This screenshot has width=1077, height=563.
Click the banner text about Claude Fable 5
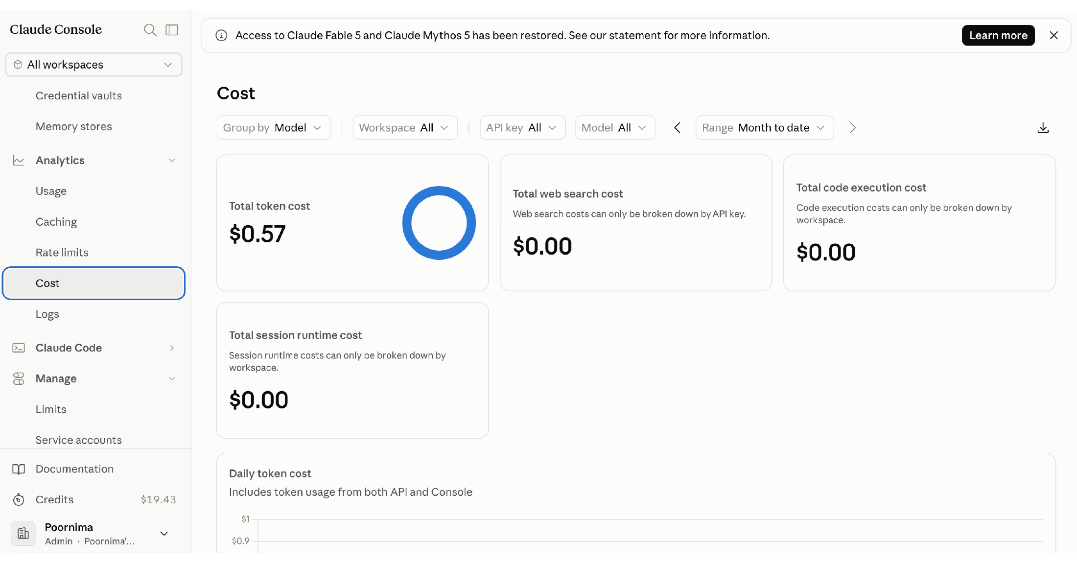(502, 35)
